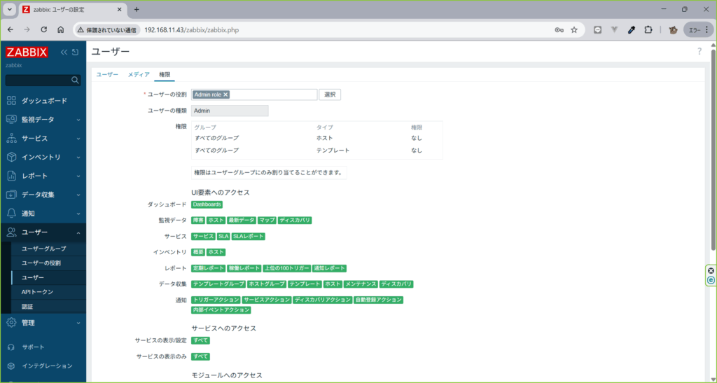Open APIトークン in the sidebar submenu
The width and height of the screenshot is (717, 383).
(x=37, y=292)
